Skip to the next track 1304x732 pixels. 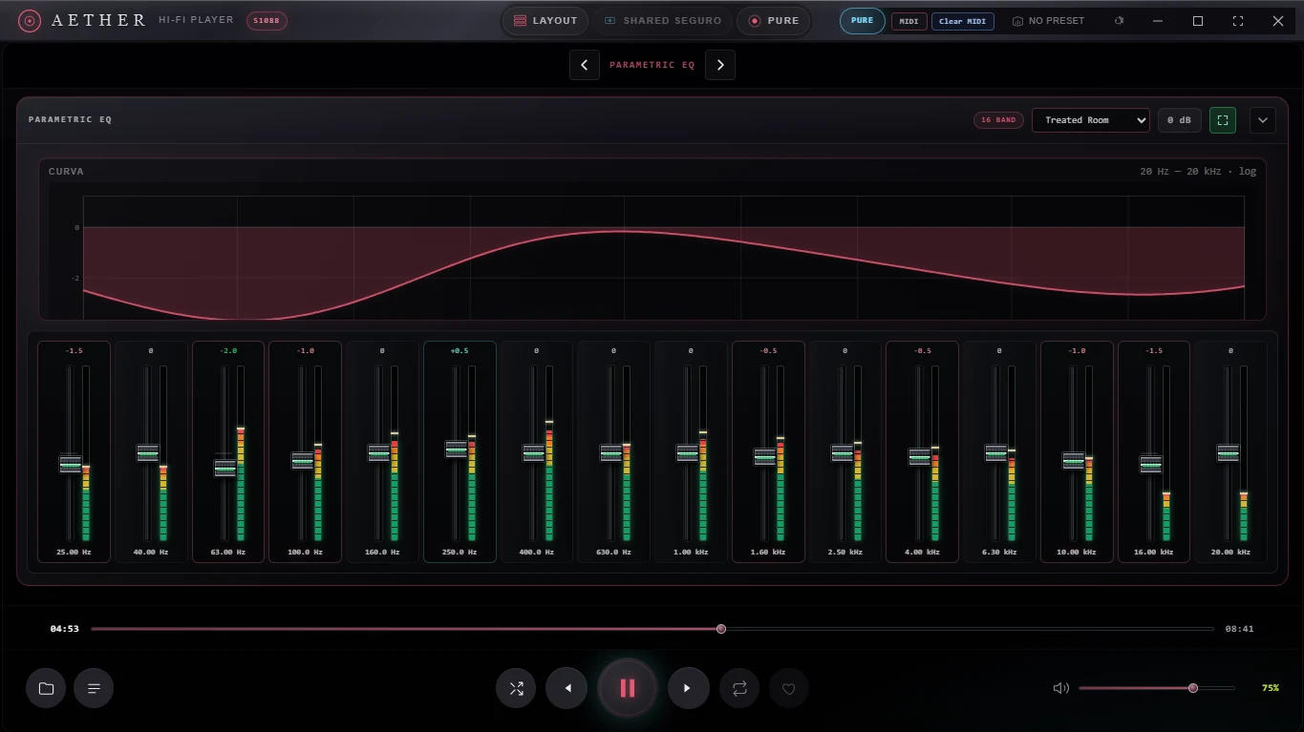pos(688,688)
